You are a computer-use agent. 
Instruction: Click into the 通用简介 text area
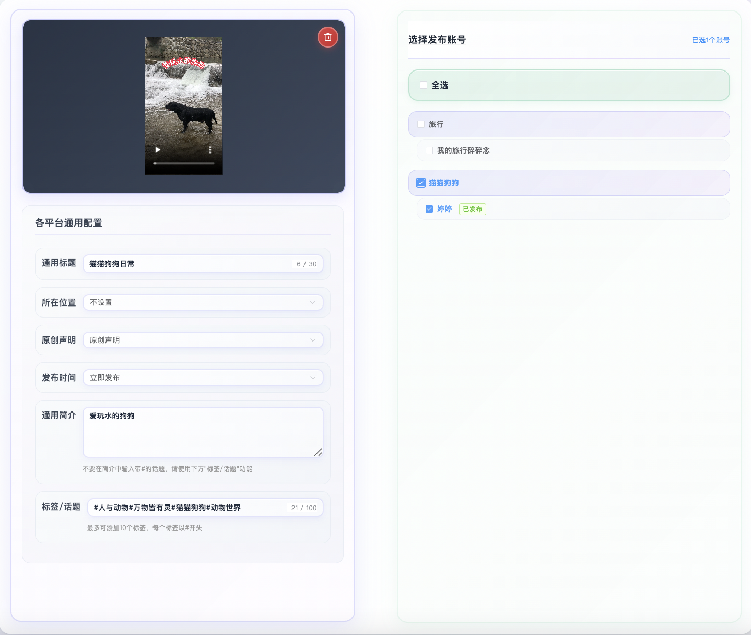203,432
